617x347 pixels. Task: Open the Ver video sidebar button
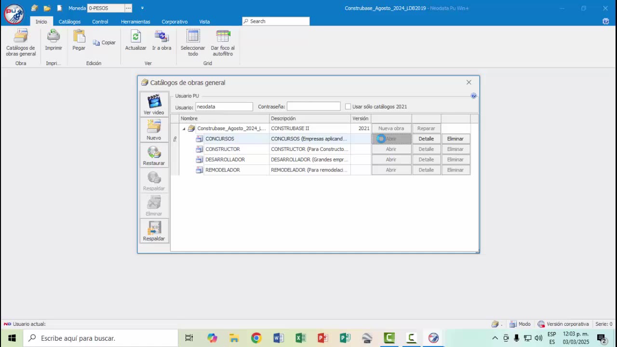[x=154, y=104]
